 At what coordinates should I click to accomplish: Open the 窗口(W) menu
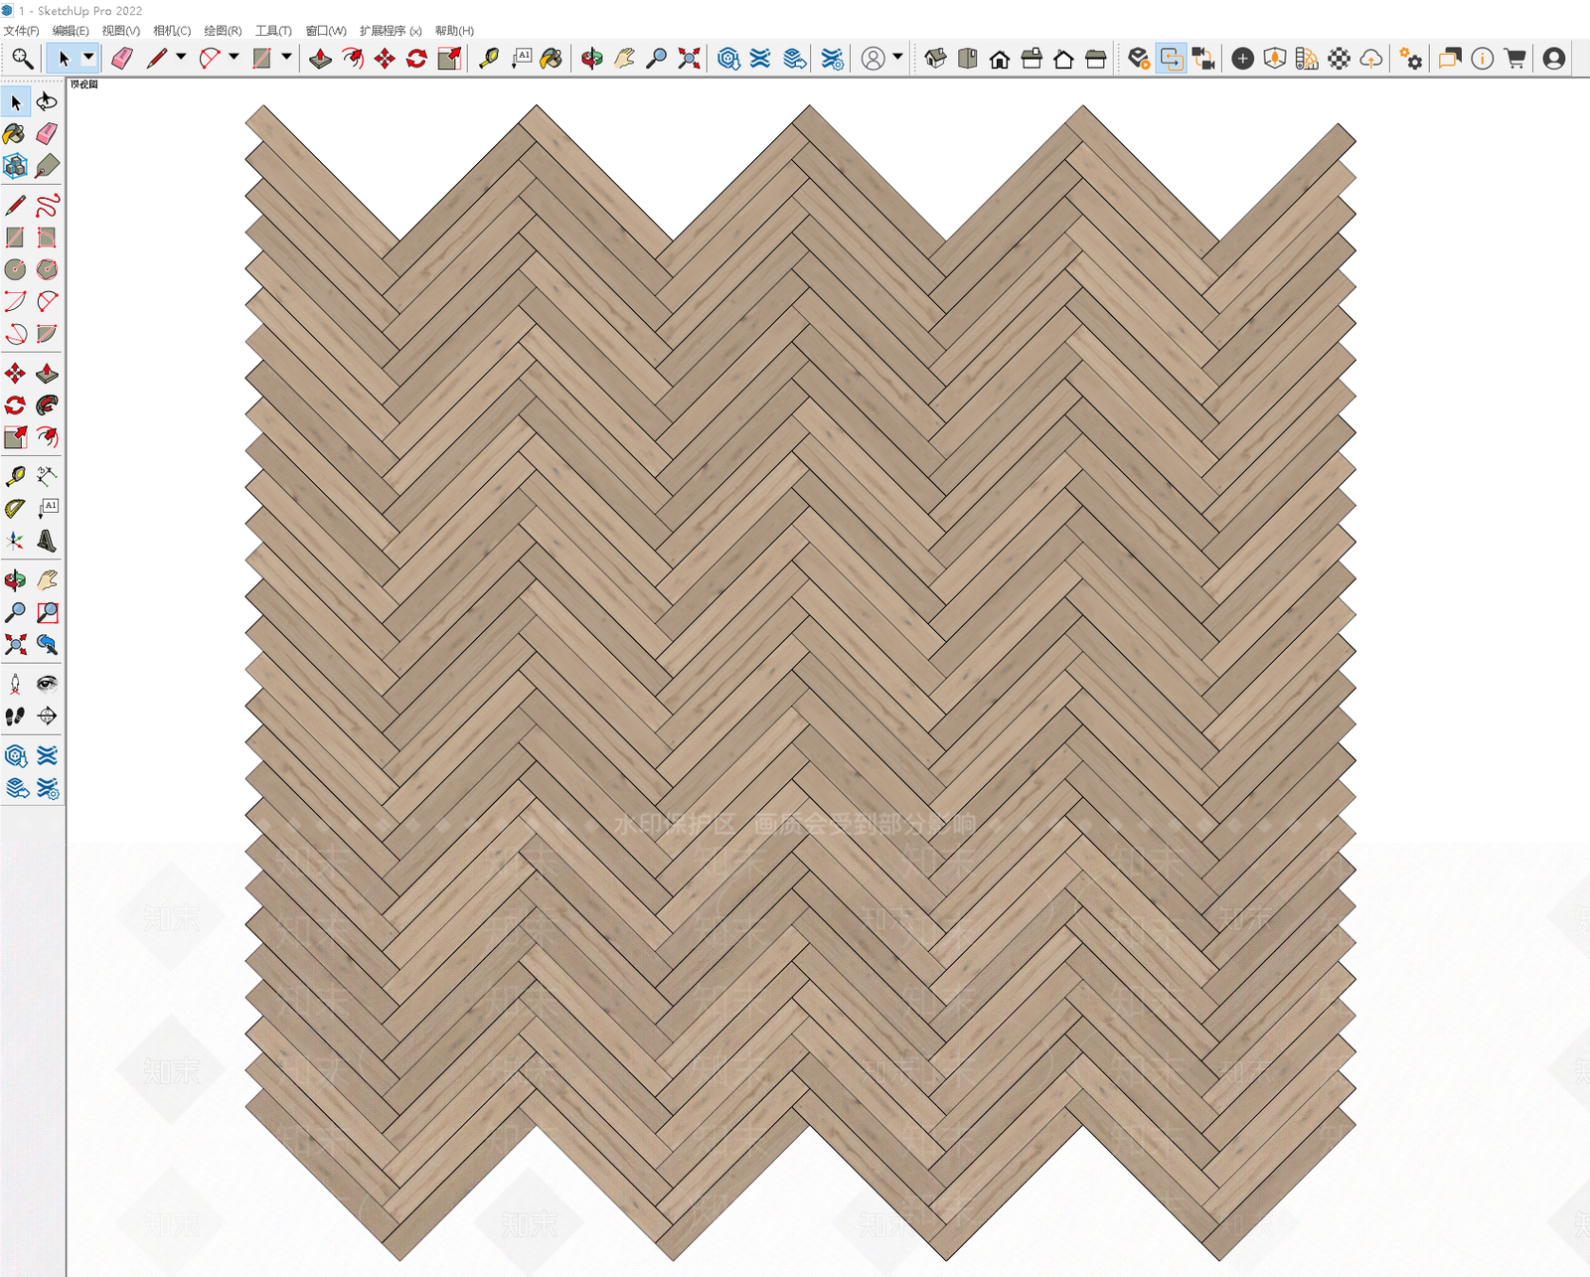[326, 31]
